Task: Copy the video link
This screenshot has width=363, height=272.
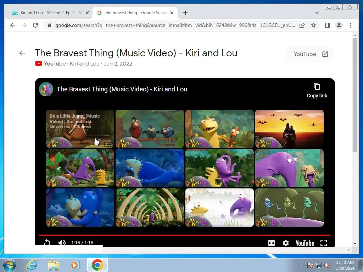Action: (317, 90)
